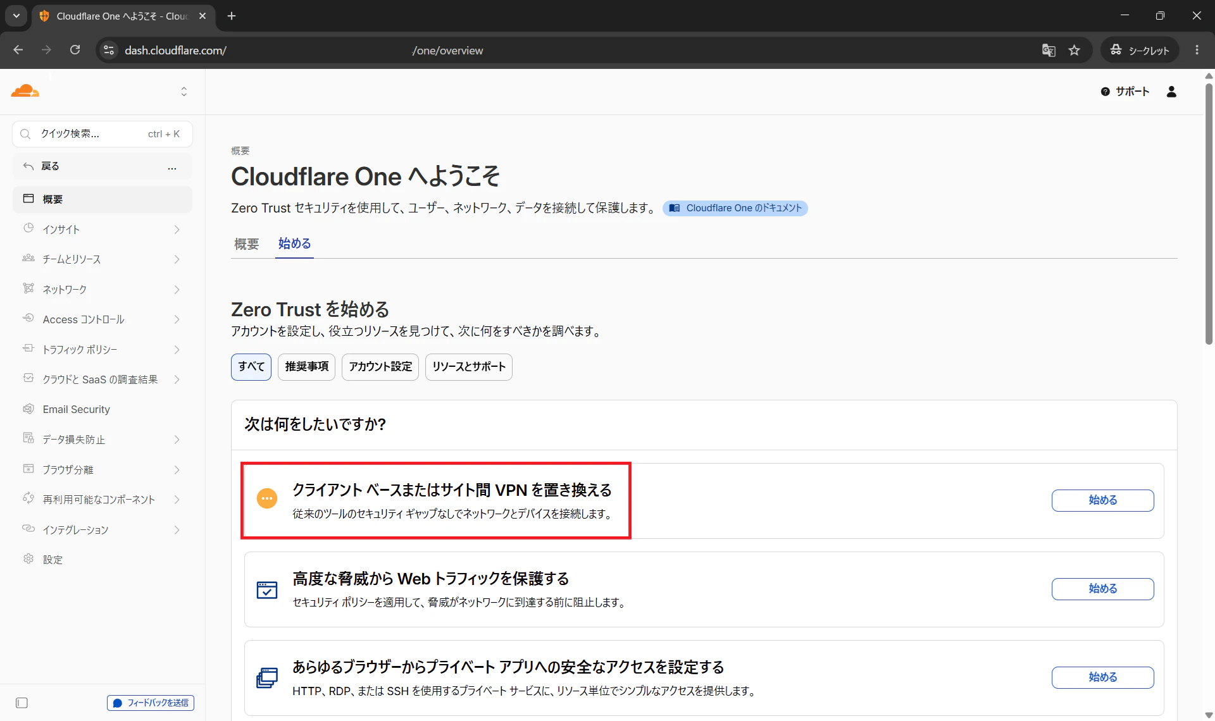1215x721 pixels.
Task: Open the tab search dropdown arrow
Action: [x=16, y=16]
